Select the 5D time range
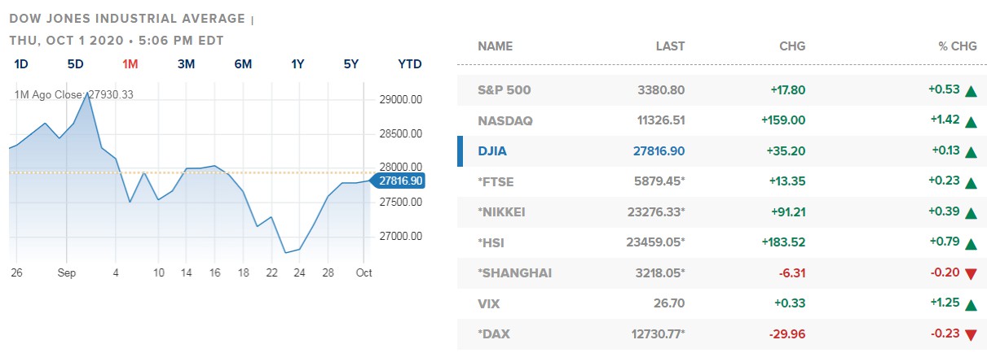The height and width of the screenshot is (353, 987). [76, 64]
